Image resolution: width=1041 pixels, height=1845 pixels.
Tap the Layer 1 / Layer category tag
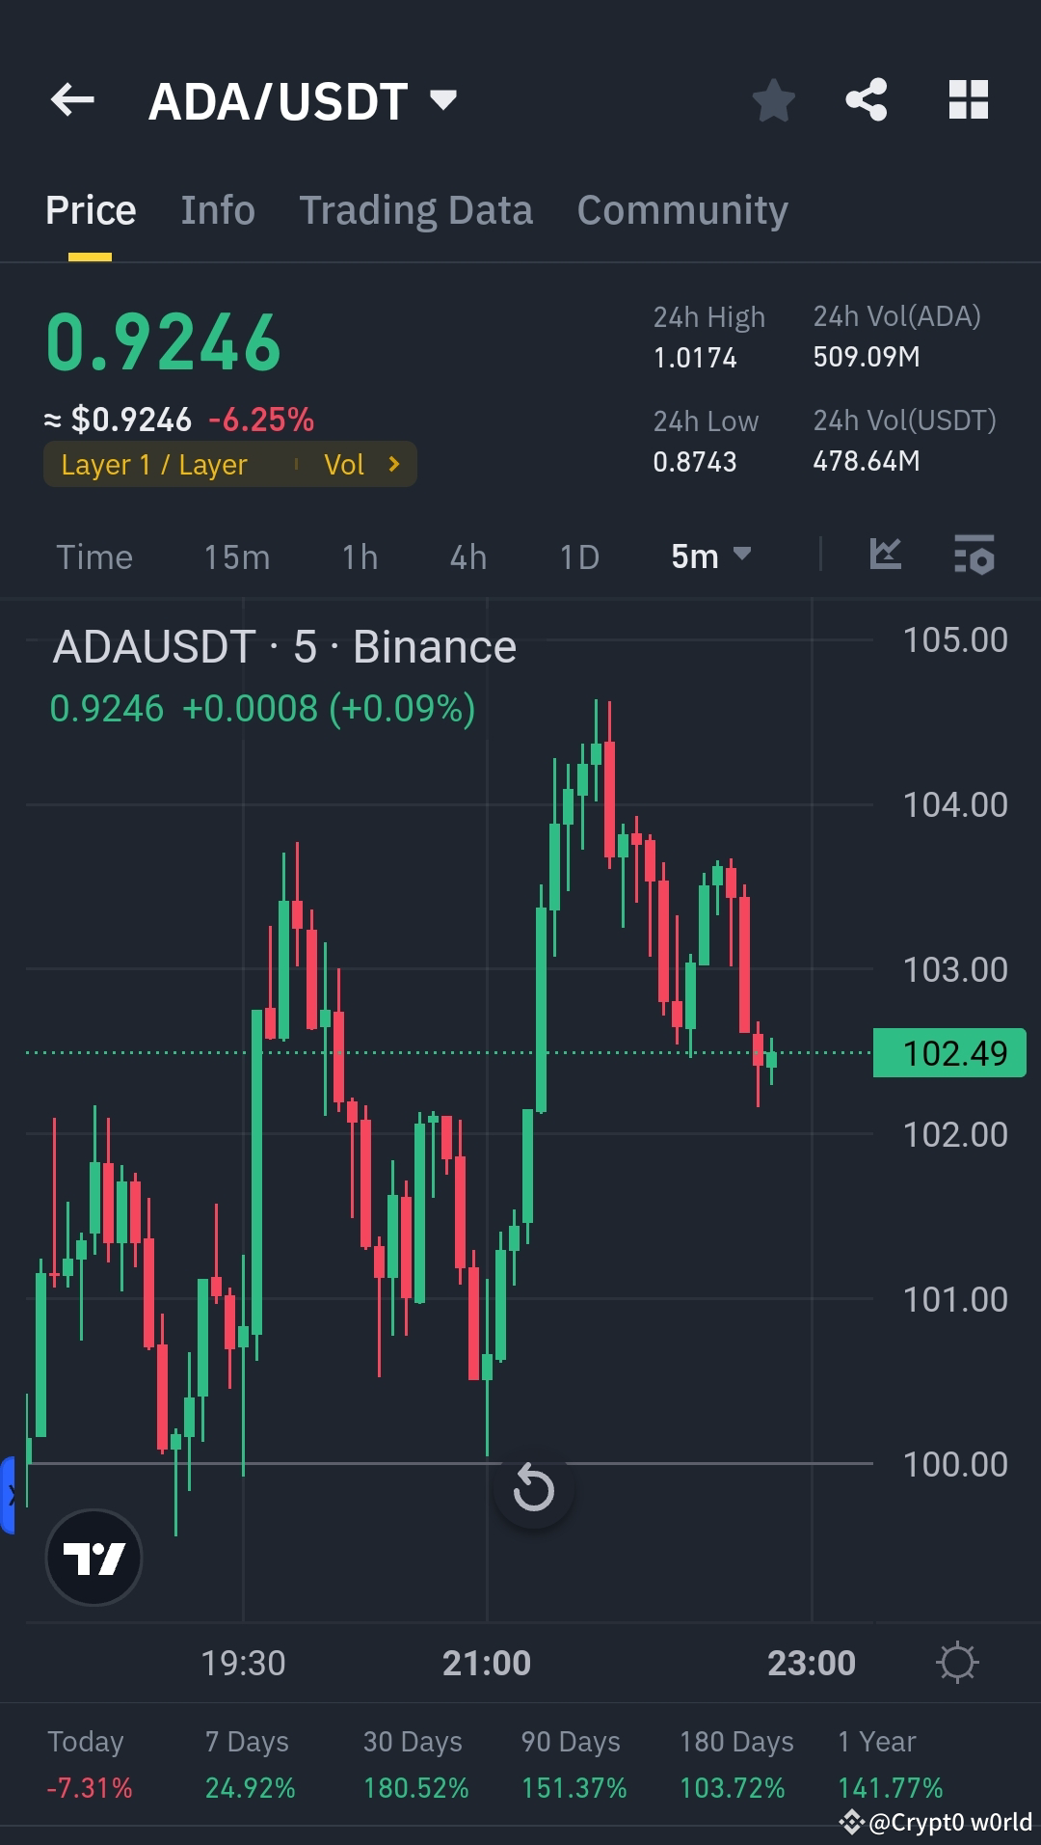pos(154,464)
